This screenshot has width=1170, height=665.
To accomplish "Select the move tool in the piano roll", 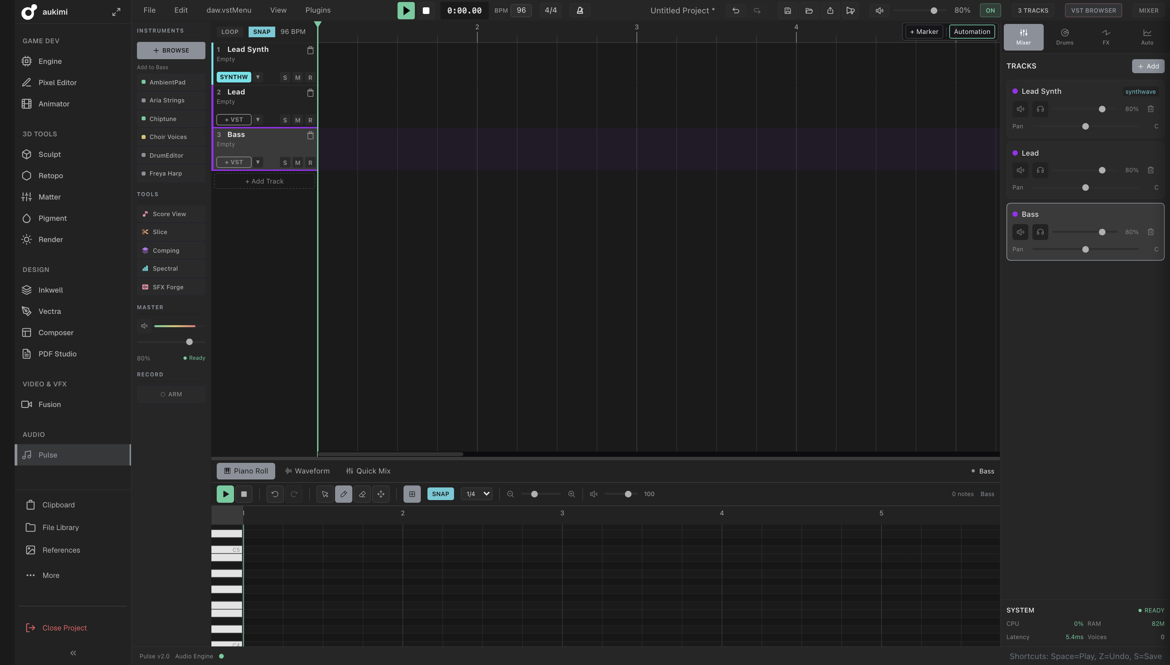I will pos(381,494).
